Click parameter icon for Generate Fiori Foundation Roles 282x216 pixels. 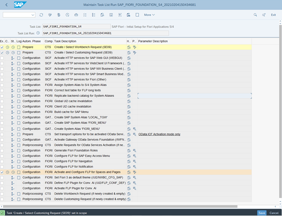[x=135, y=151]
